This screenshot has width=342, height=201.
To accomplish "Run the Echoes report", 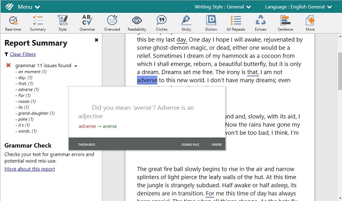I will (260, 23).
